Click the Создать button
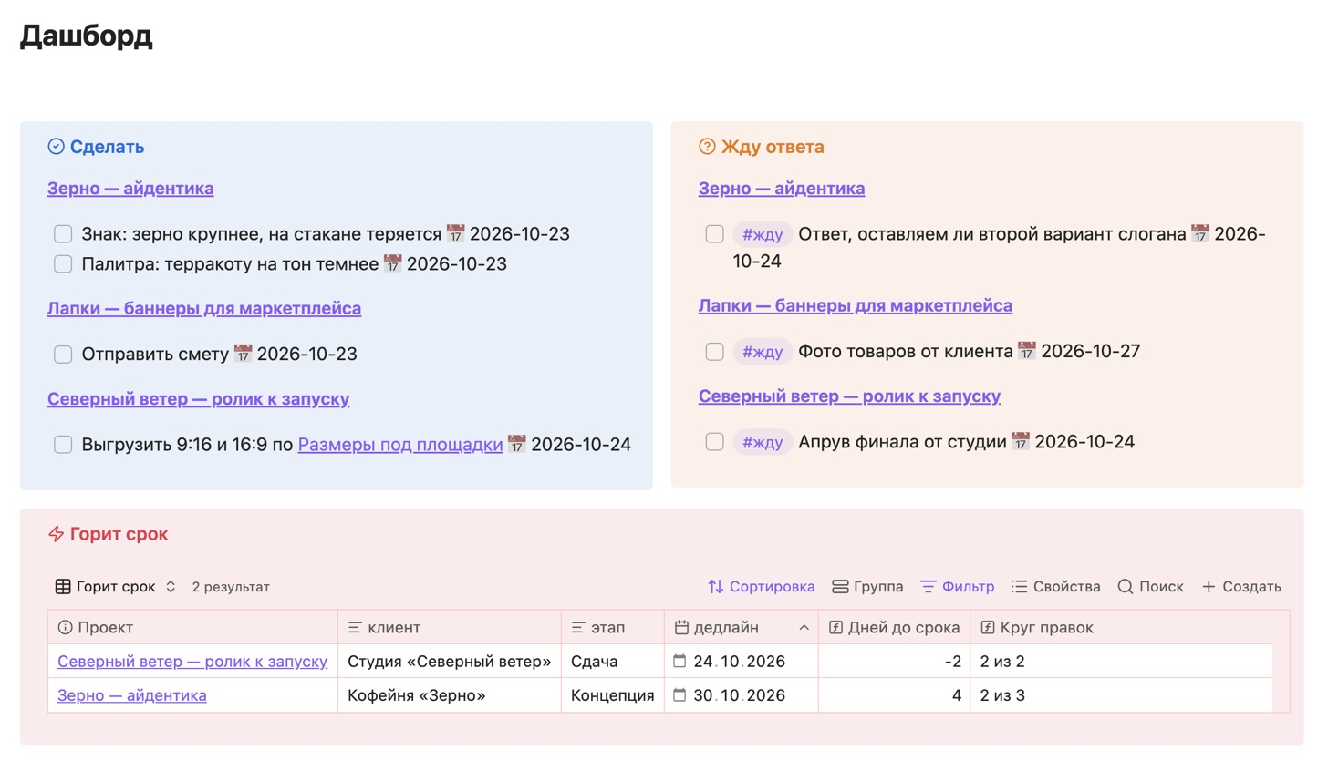The width and height of the screenshot is (1328, 761). pyautogui.click(x=1241, y=587)
